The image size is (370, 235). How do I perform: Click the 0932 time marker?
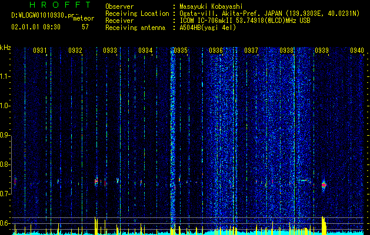pyautogui.click(x=75, y=51)
